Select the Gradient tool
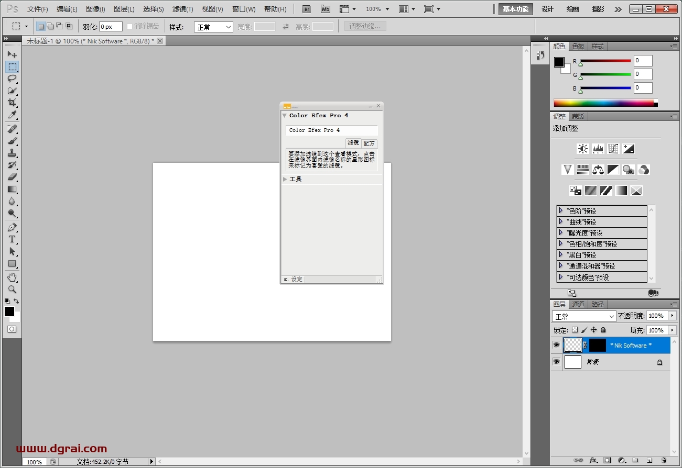This screenshot has width=682, height=468. click(12, 189)
